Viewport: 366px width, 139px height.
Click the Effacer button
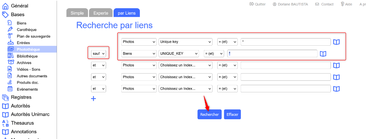click(232, 114)
